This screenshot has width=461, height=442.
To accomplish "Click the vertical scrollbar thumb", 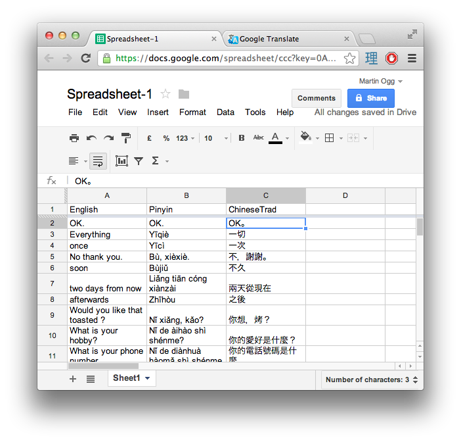I will coord(420,227).
